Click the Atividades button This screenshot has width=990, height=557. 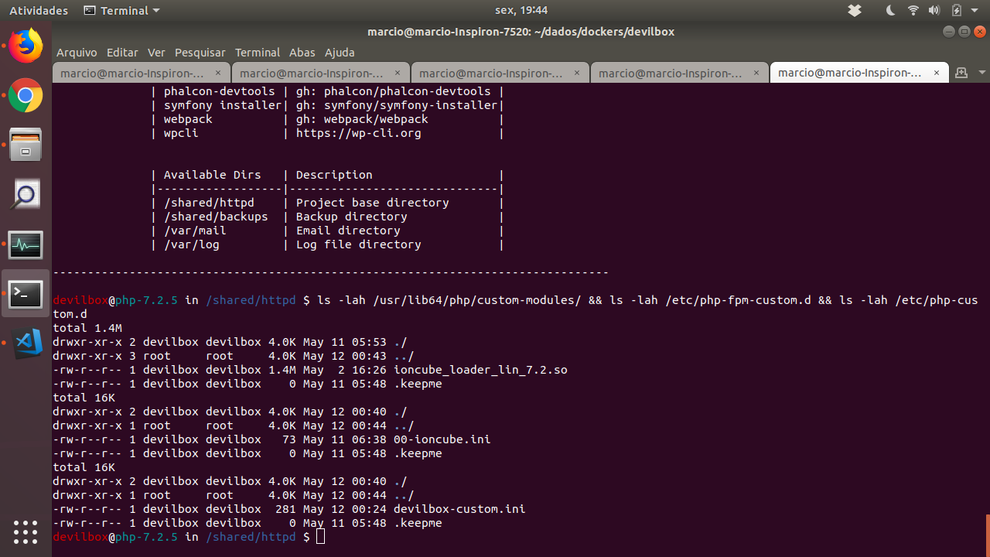38,10
